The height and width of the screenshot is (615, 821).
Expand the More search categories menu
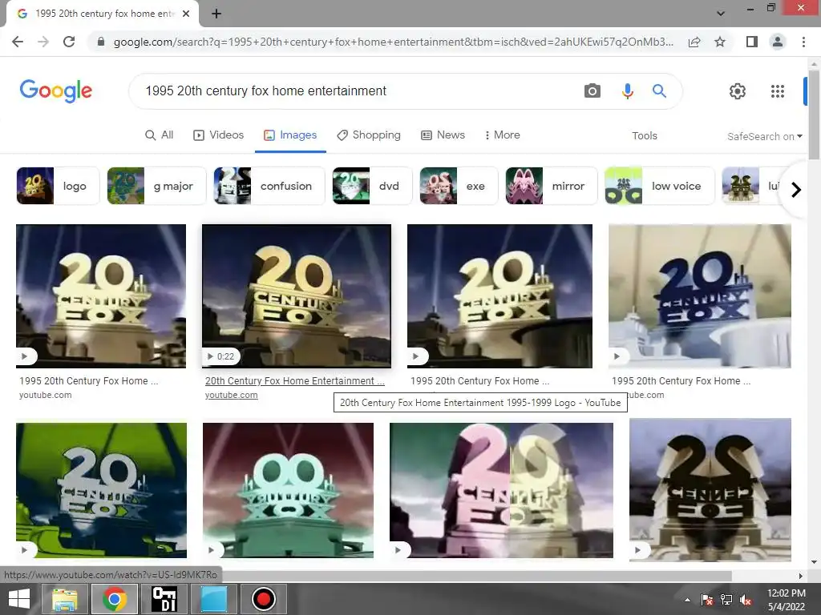[x=502, y=135]
